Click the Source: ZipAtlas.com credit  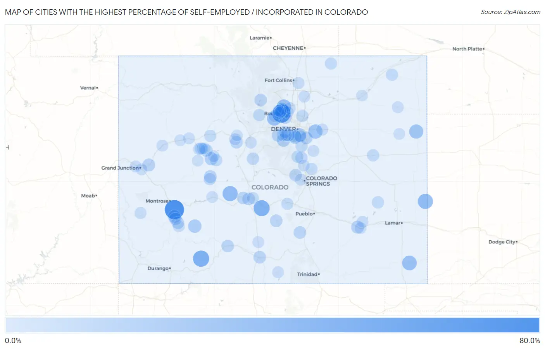[x=511, y=12]
